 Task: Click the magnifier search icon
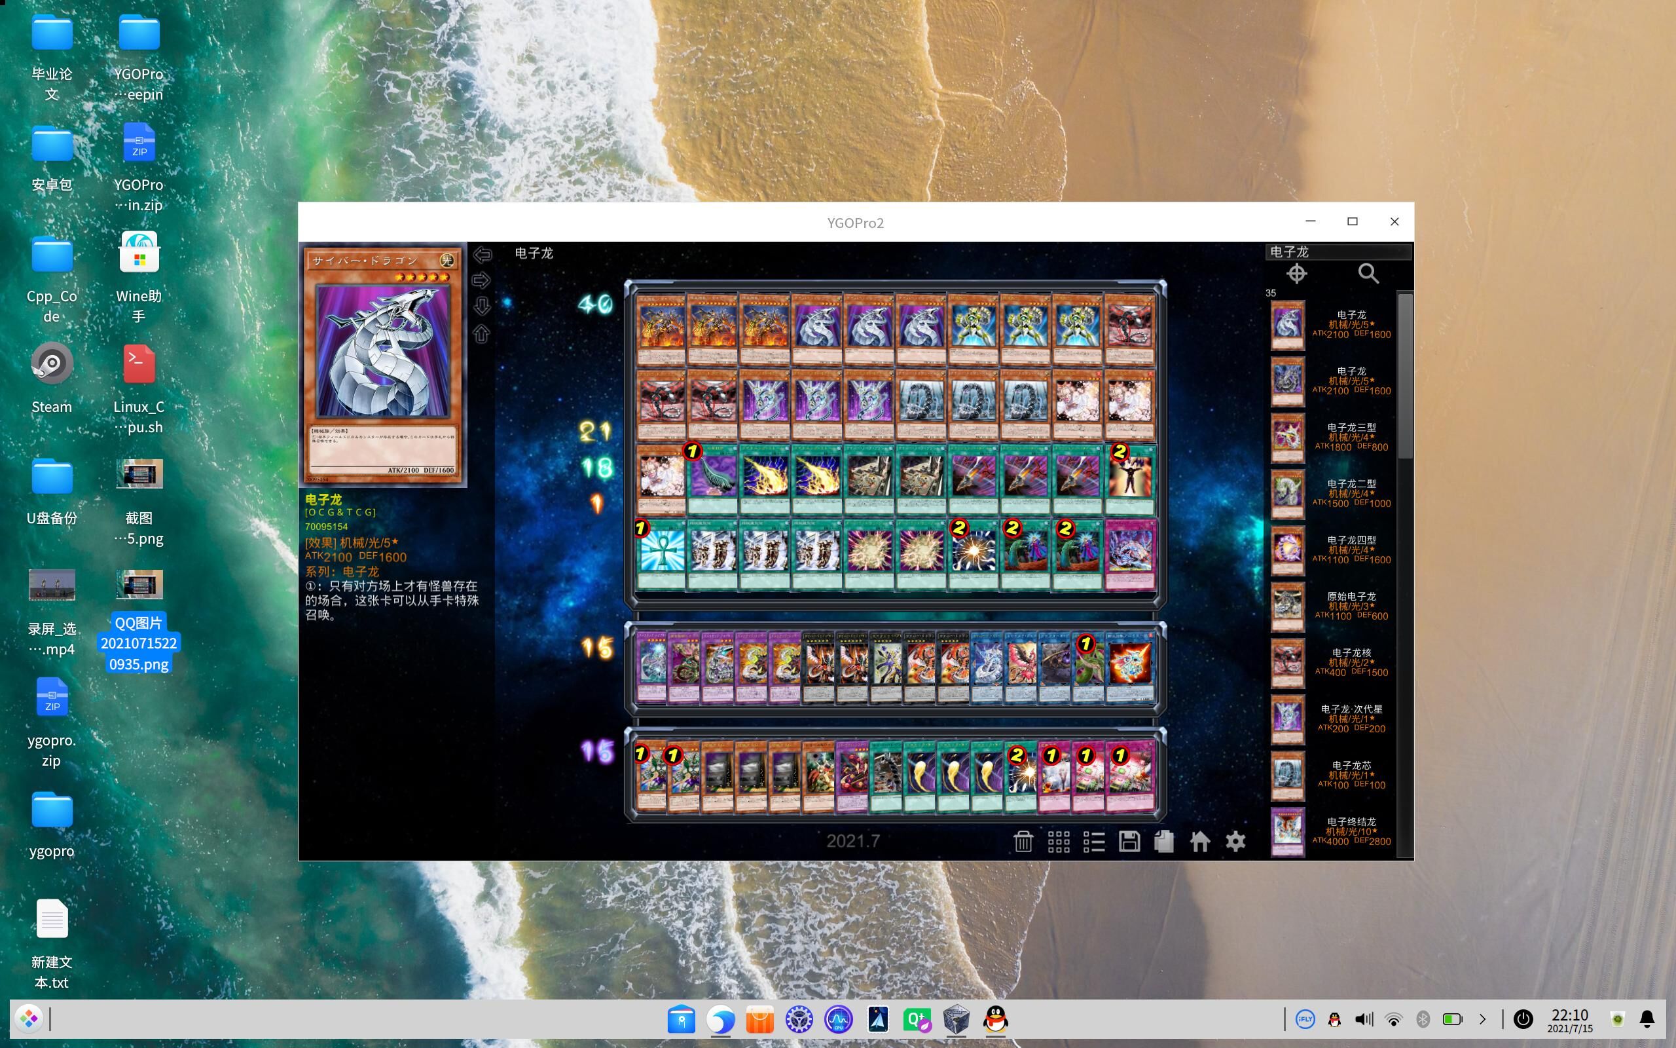pyautogui.click(x=1368, y=274)
